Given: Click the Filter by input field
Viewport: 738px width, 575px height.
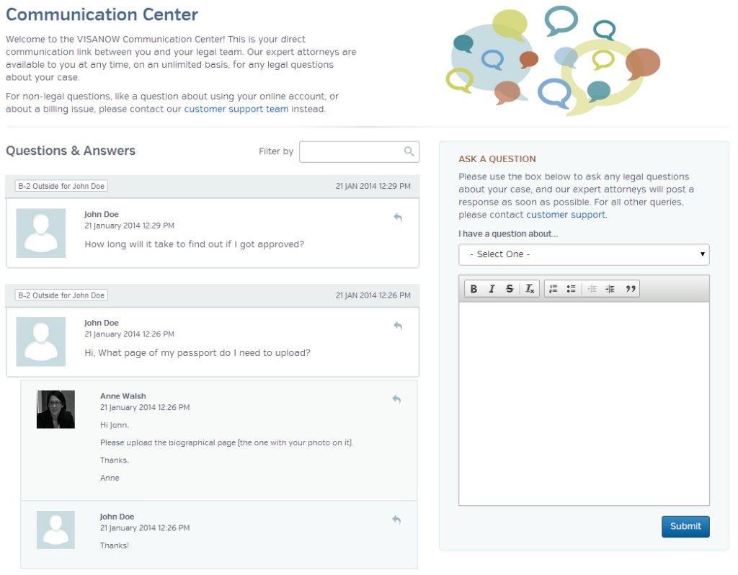Looking at the screenshot, I should [x=359, y=151].
